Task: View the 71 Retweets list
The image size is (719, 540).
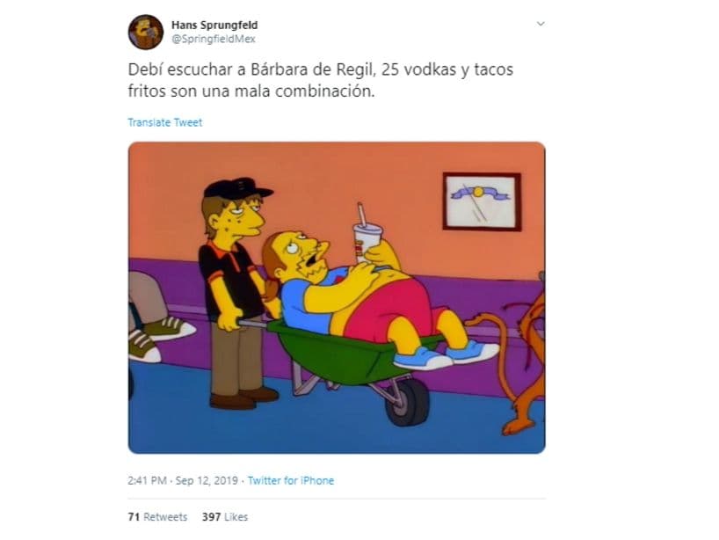Action: click(157, 517)
